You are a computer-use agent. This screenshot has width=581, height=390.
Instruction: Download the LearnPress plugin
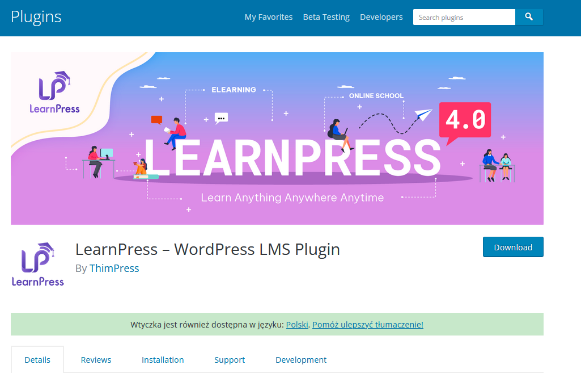coord(512,246)
